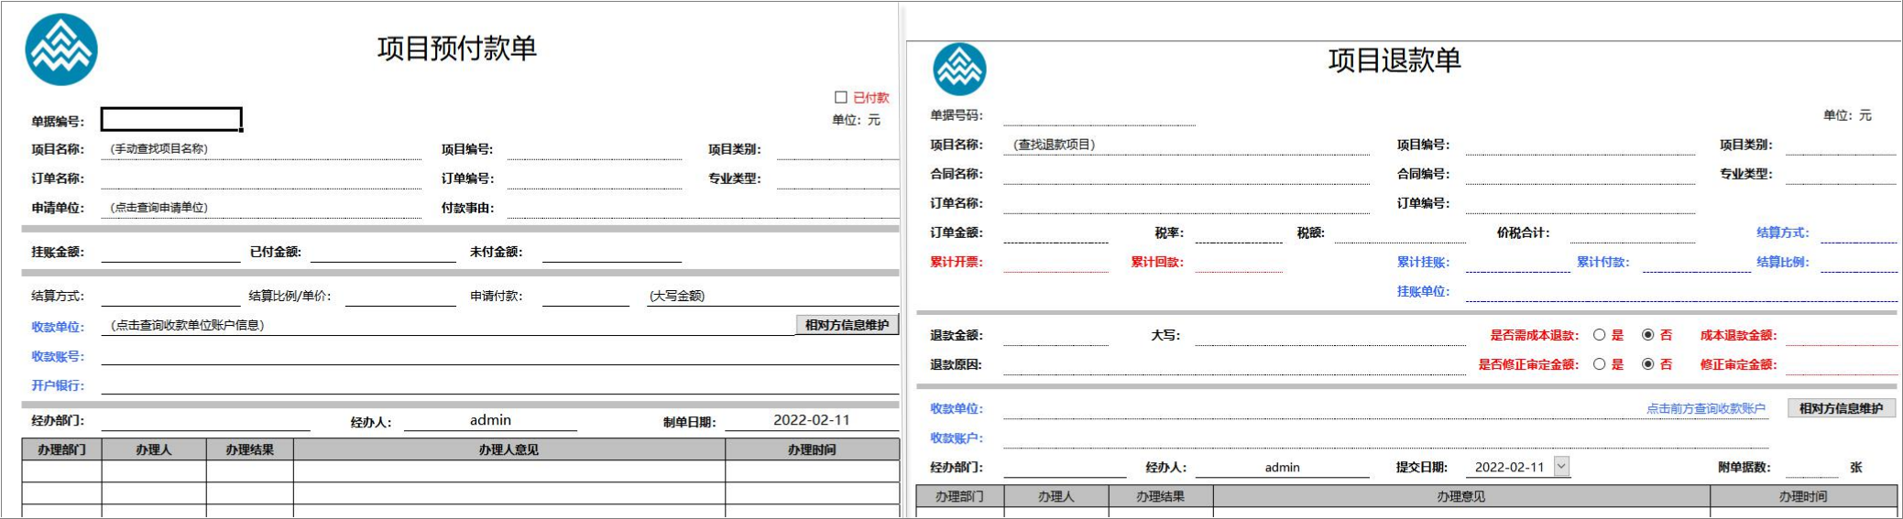
Task: Click the 制单日期 2022-02-11 field
Action: coord(812,420)
